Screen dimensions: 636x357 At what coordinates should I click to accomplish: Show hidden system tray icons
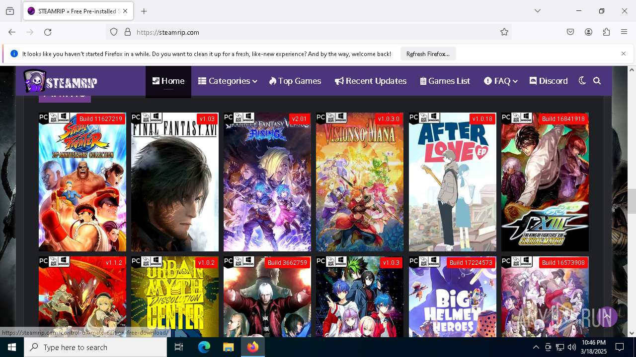(x=536, y=347)
